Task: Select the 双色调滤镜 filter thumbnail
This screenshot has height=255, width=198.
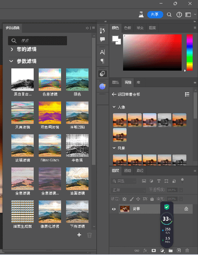Action: (50, 113)
